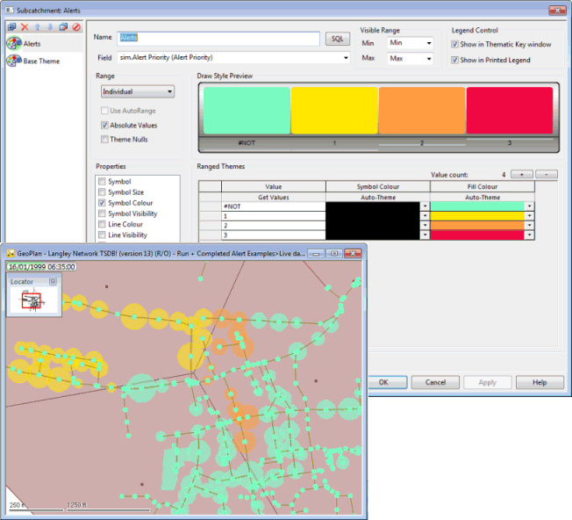This screenshot has width=572, height=520.
Task: Move theme down with the down arrow
Action: (x=50, y=27)
